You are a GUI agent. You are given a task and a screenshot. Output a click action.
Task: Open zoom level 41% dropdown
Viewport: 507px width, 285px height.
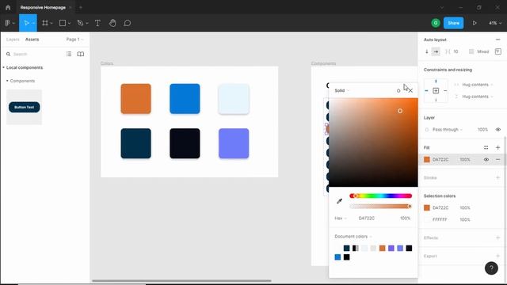[x=495, y=23]
